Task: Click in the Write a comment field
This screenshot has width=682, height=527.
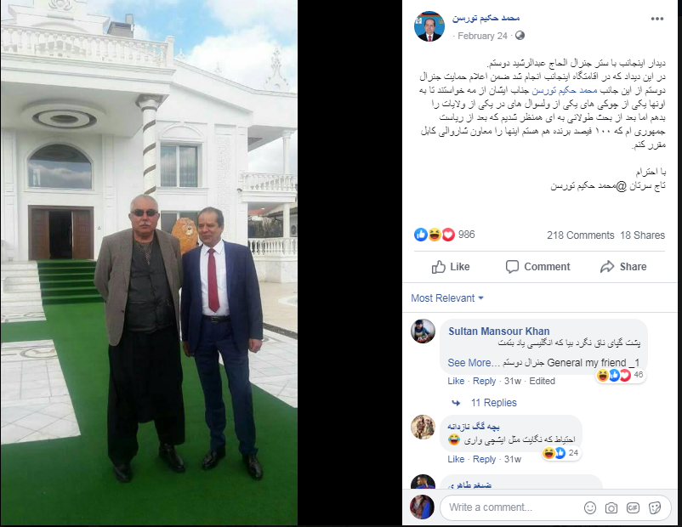Action: [511, 507]
